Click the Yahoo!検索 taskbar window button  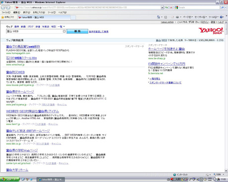51,180
